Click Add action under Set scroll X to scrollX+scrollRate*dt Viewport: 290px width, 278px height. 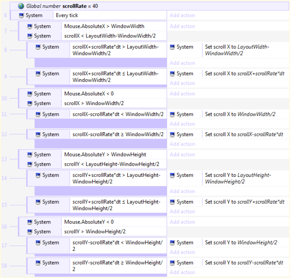[x=182, y=83]
